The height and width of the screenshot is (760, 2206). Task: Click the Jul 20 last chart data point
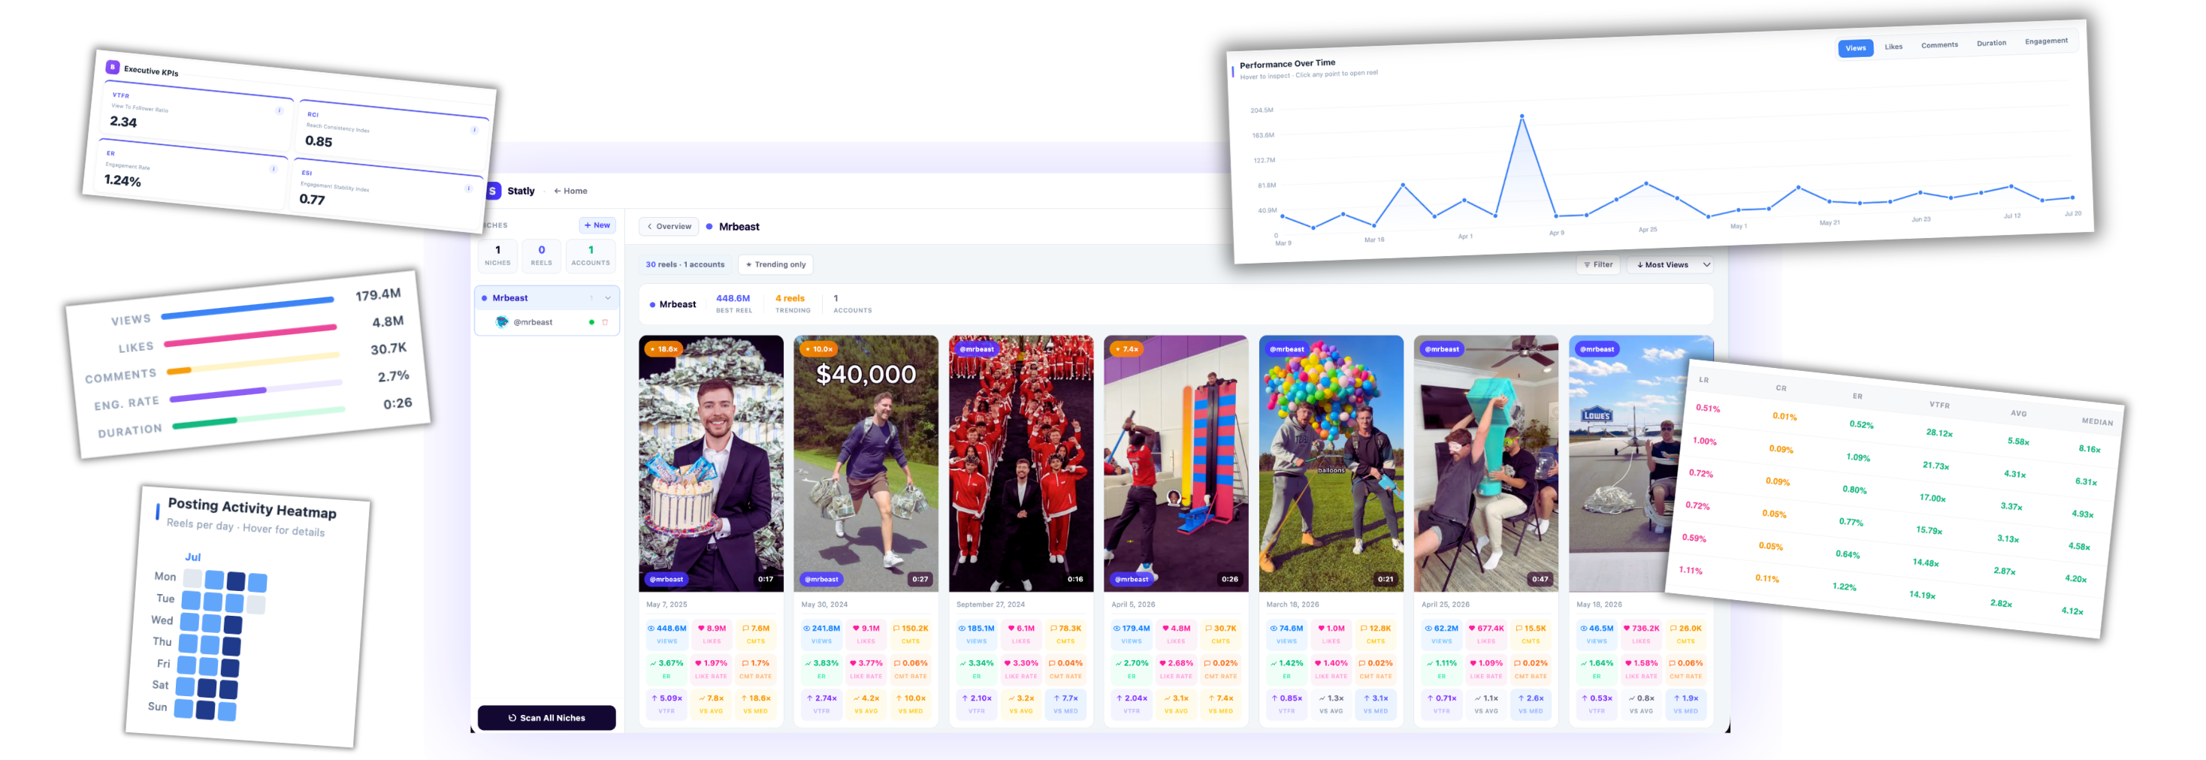[2072, 198]
